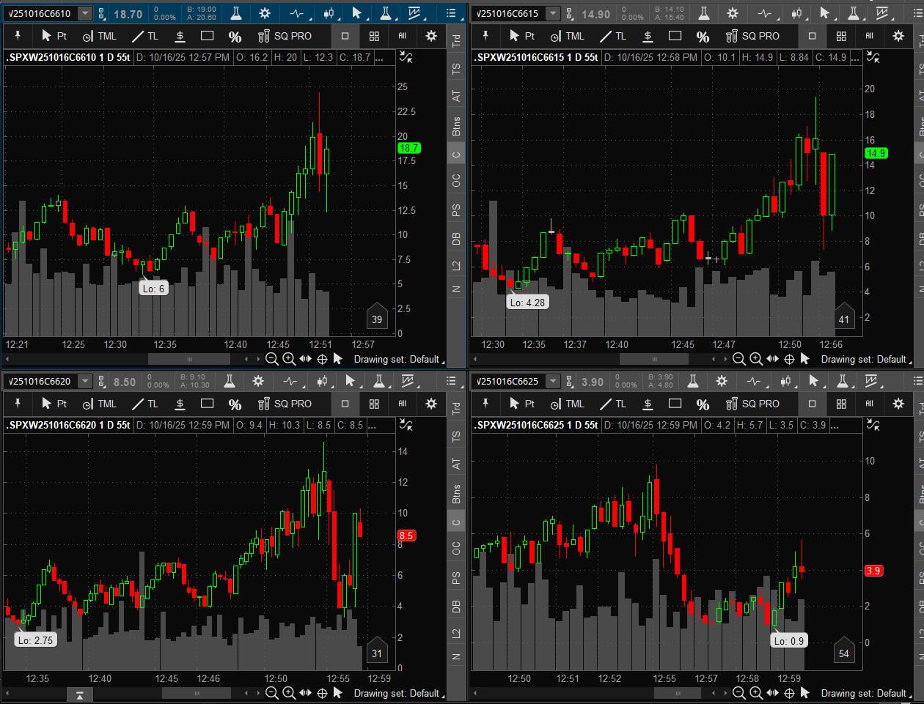Screen dimensions: 924x704
Task: Expand the symbol dropdown for C6625
Action: (553, 382)
